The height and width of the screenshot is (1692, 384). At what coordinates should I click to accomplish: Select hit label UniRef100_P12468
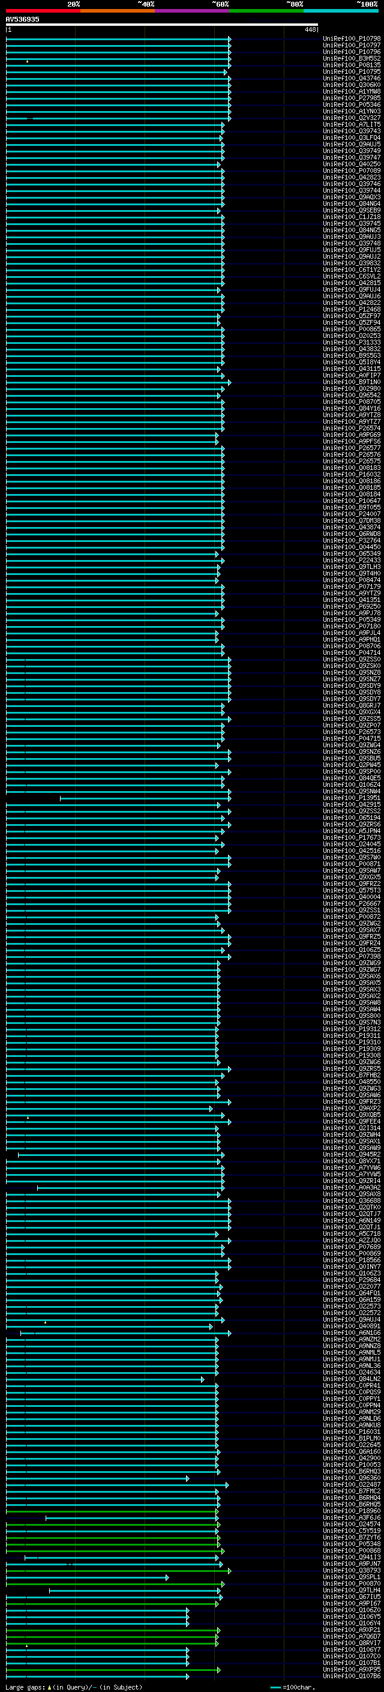(x=352, y=309)
